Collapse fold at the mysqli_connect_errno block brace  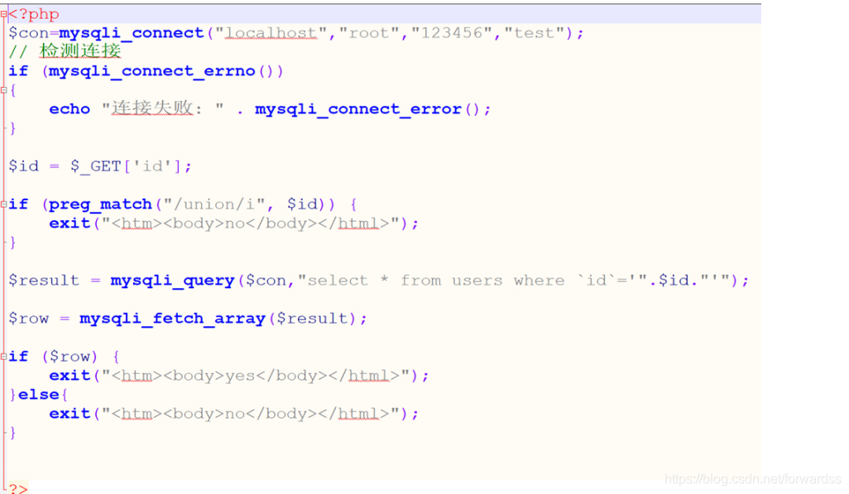[4, 90]
